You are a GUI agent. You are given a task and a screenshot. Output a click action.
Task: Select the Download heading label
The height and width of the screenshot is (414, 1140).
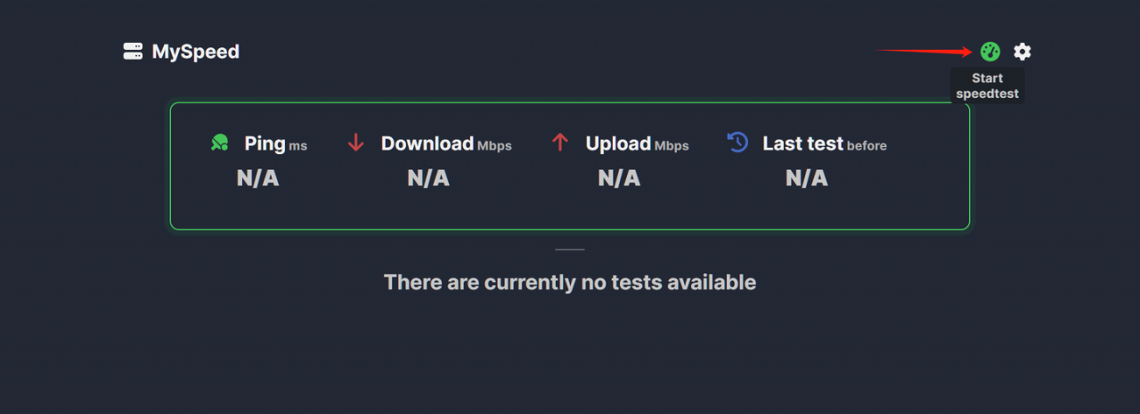pos(427,143)
